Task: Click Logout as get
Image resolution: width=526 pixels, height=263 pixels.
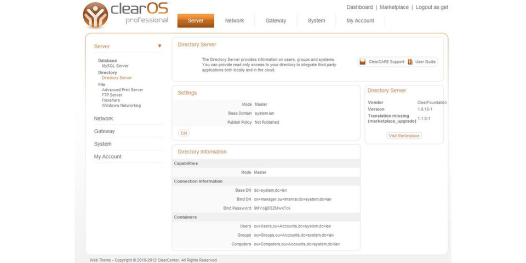Action: click(x=432, y=7)
